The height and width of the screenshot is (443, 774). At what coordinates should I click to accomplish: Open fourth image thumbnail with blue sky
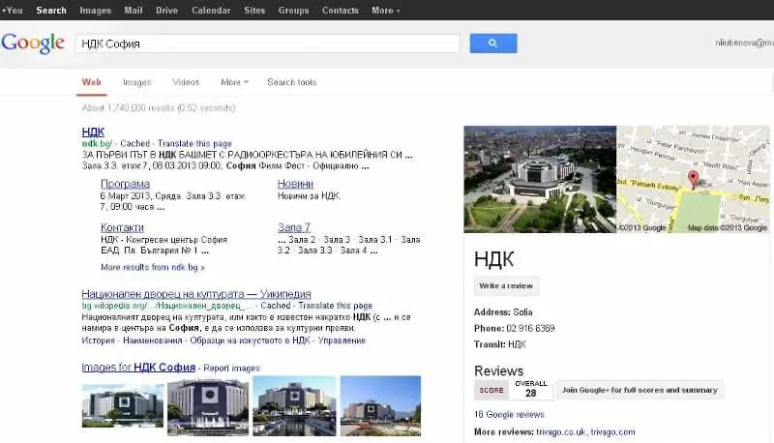tap(380, 406)
